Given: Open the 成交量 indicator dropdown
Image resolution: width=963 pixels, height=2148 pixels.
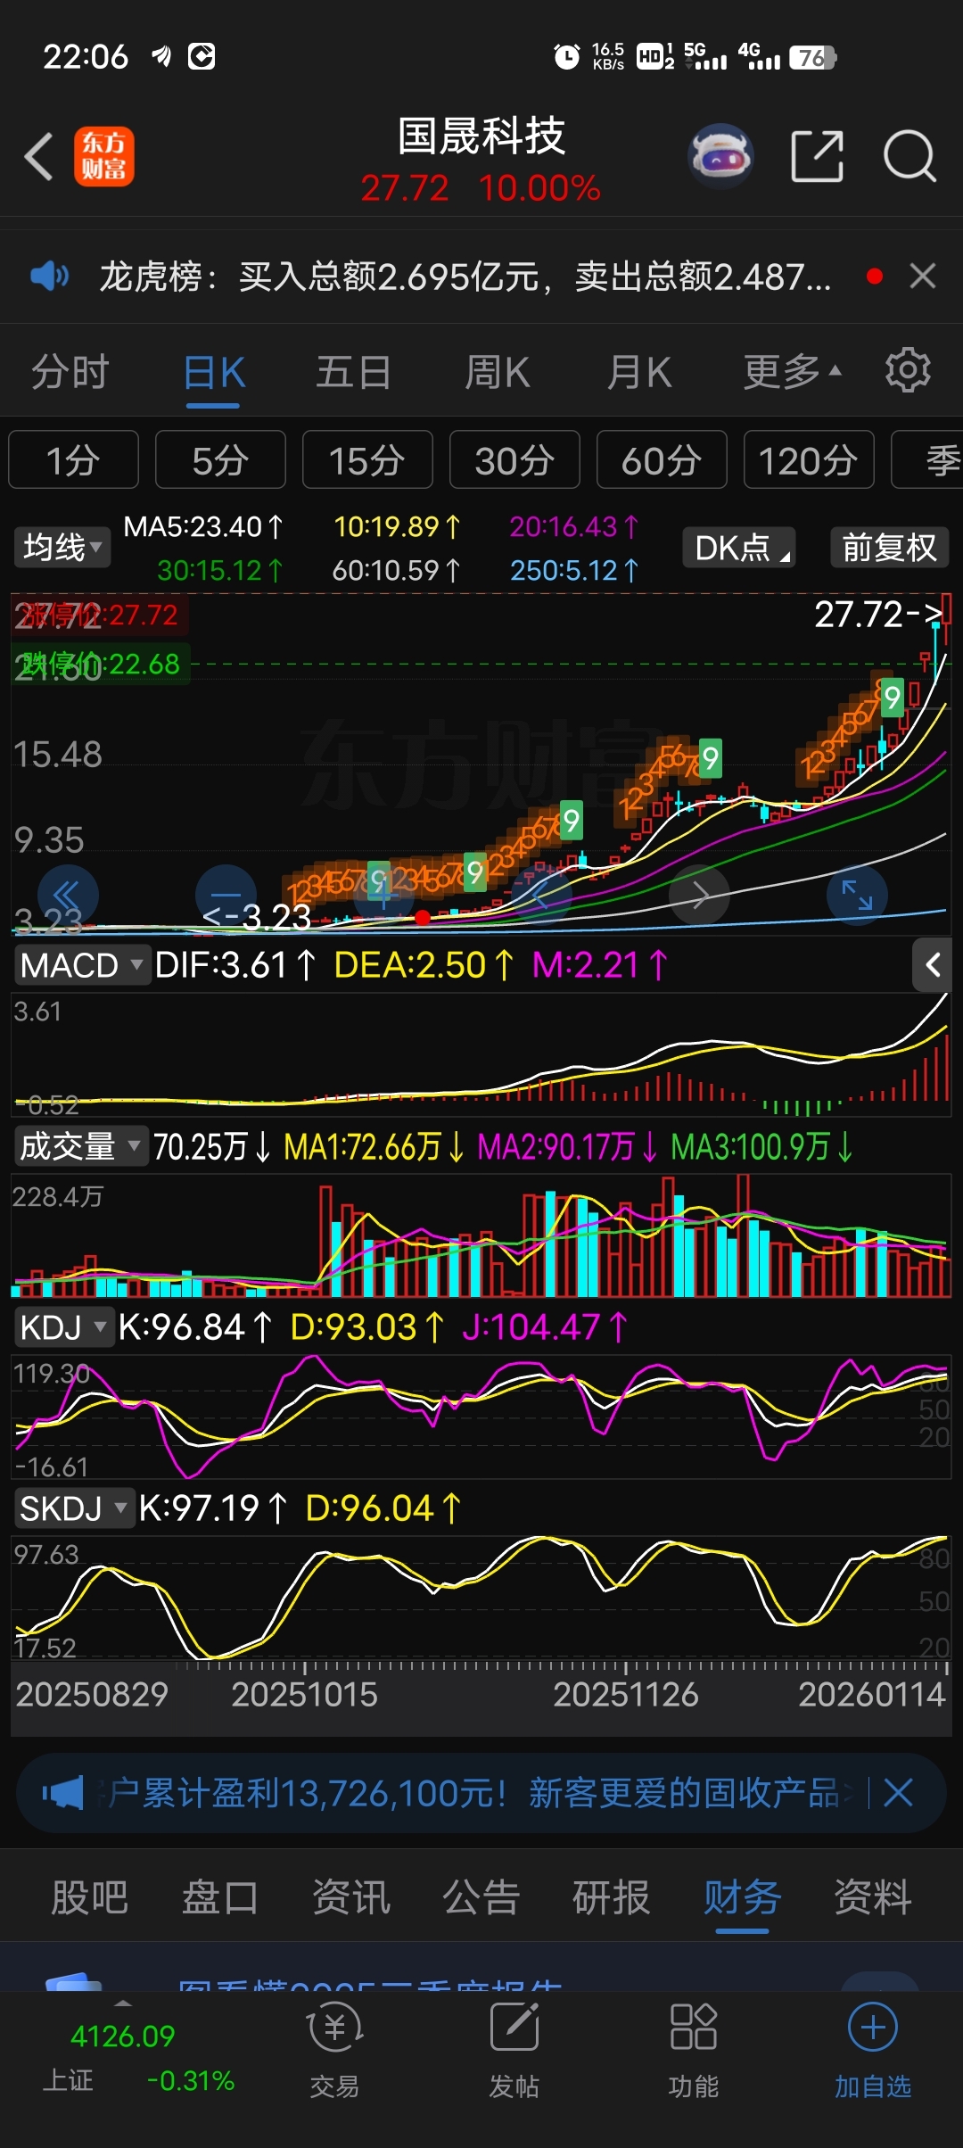Looking at the screenshot, I should [x=81, y=1146].
